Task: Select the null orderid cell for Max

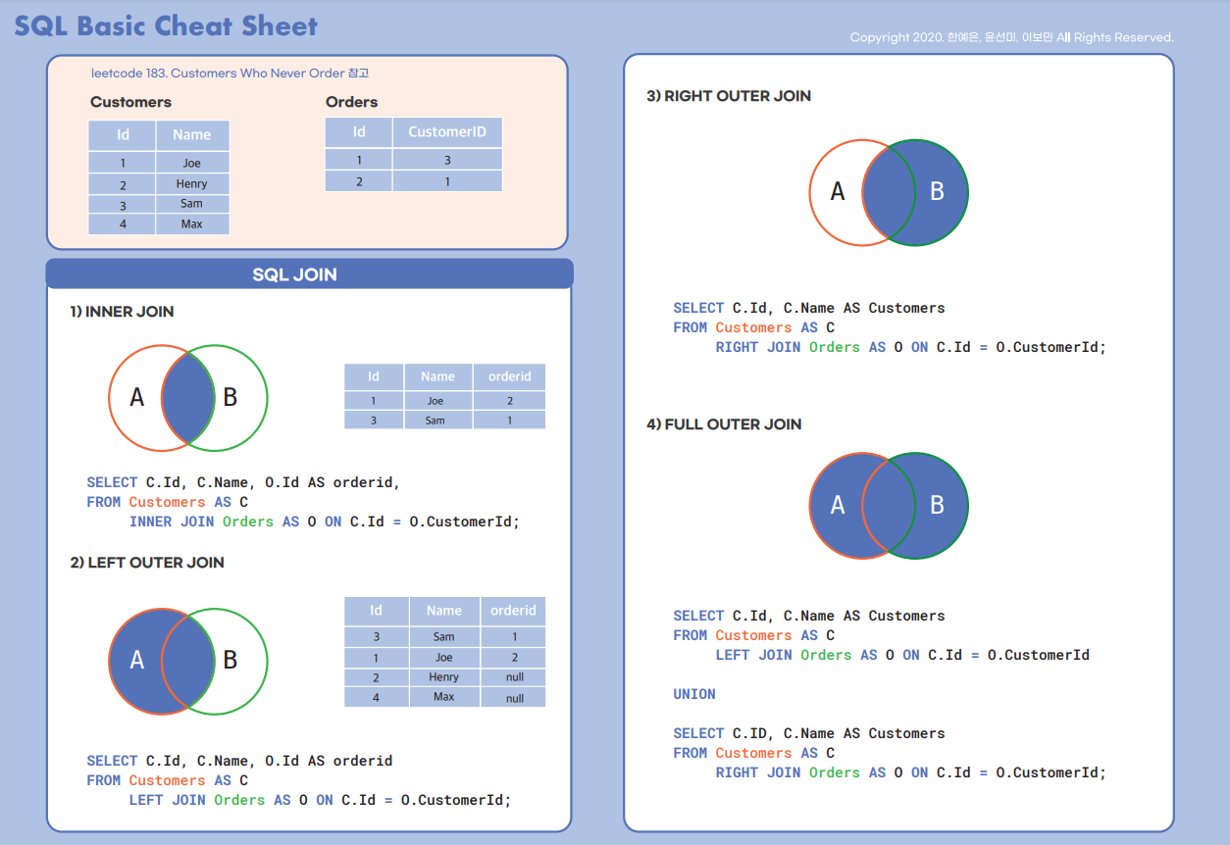Action: (512, 697)
